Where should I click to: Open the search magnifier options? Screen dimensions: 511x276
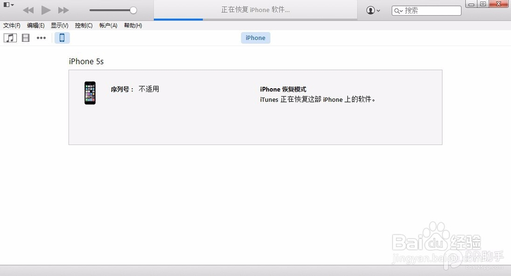398,11
